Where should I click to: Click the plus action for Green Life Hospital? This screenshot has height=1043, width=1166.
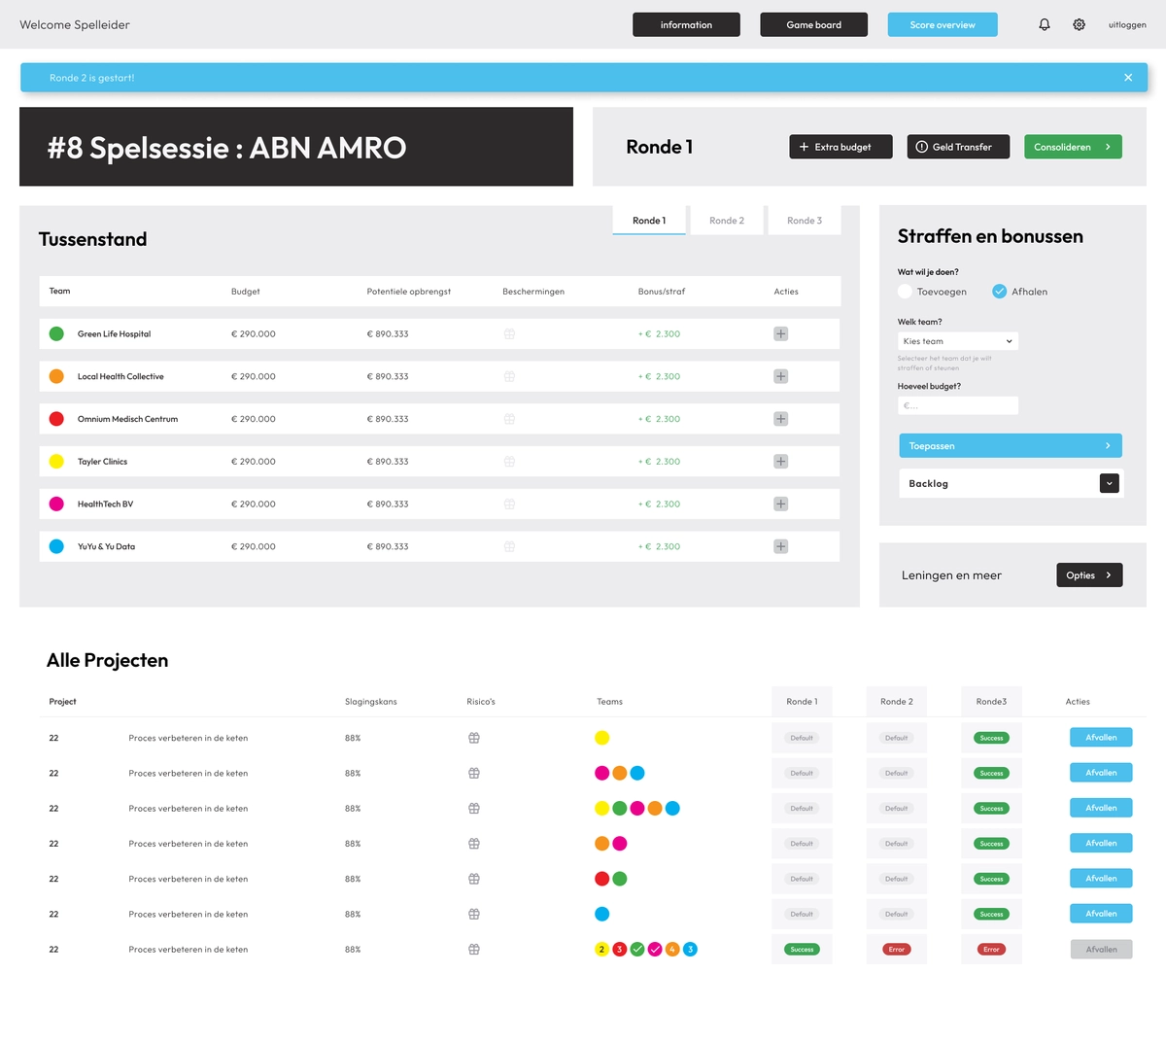[x=780, y=333]
